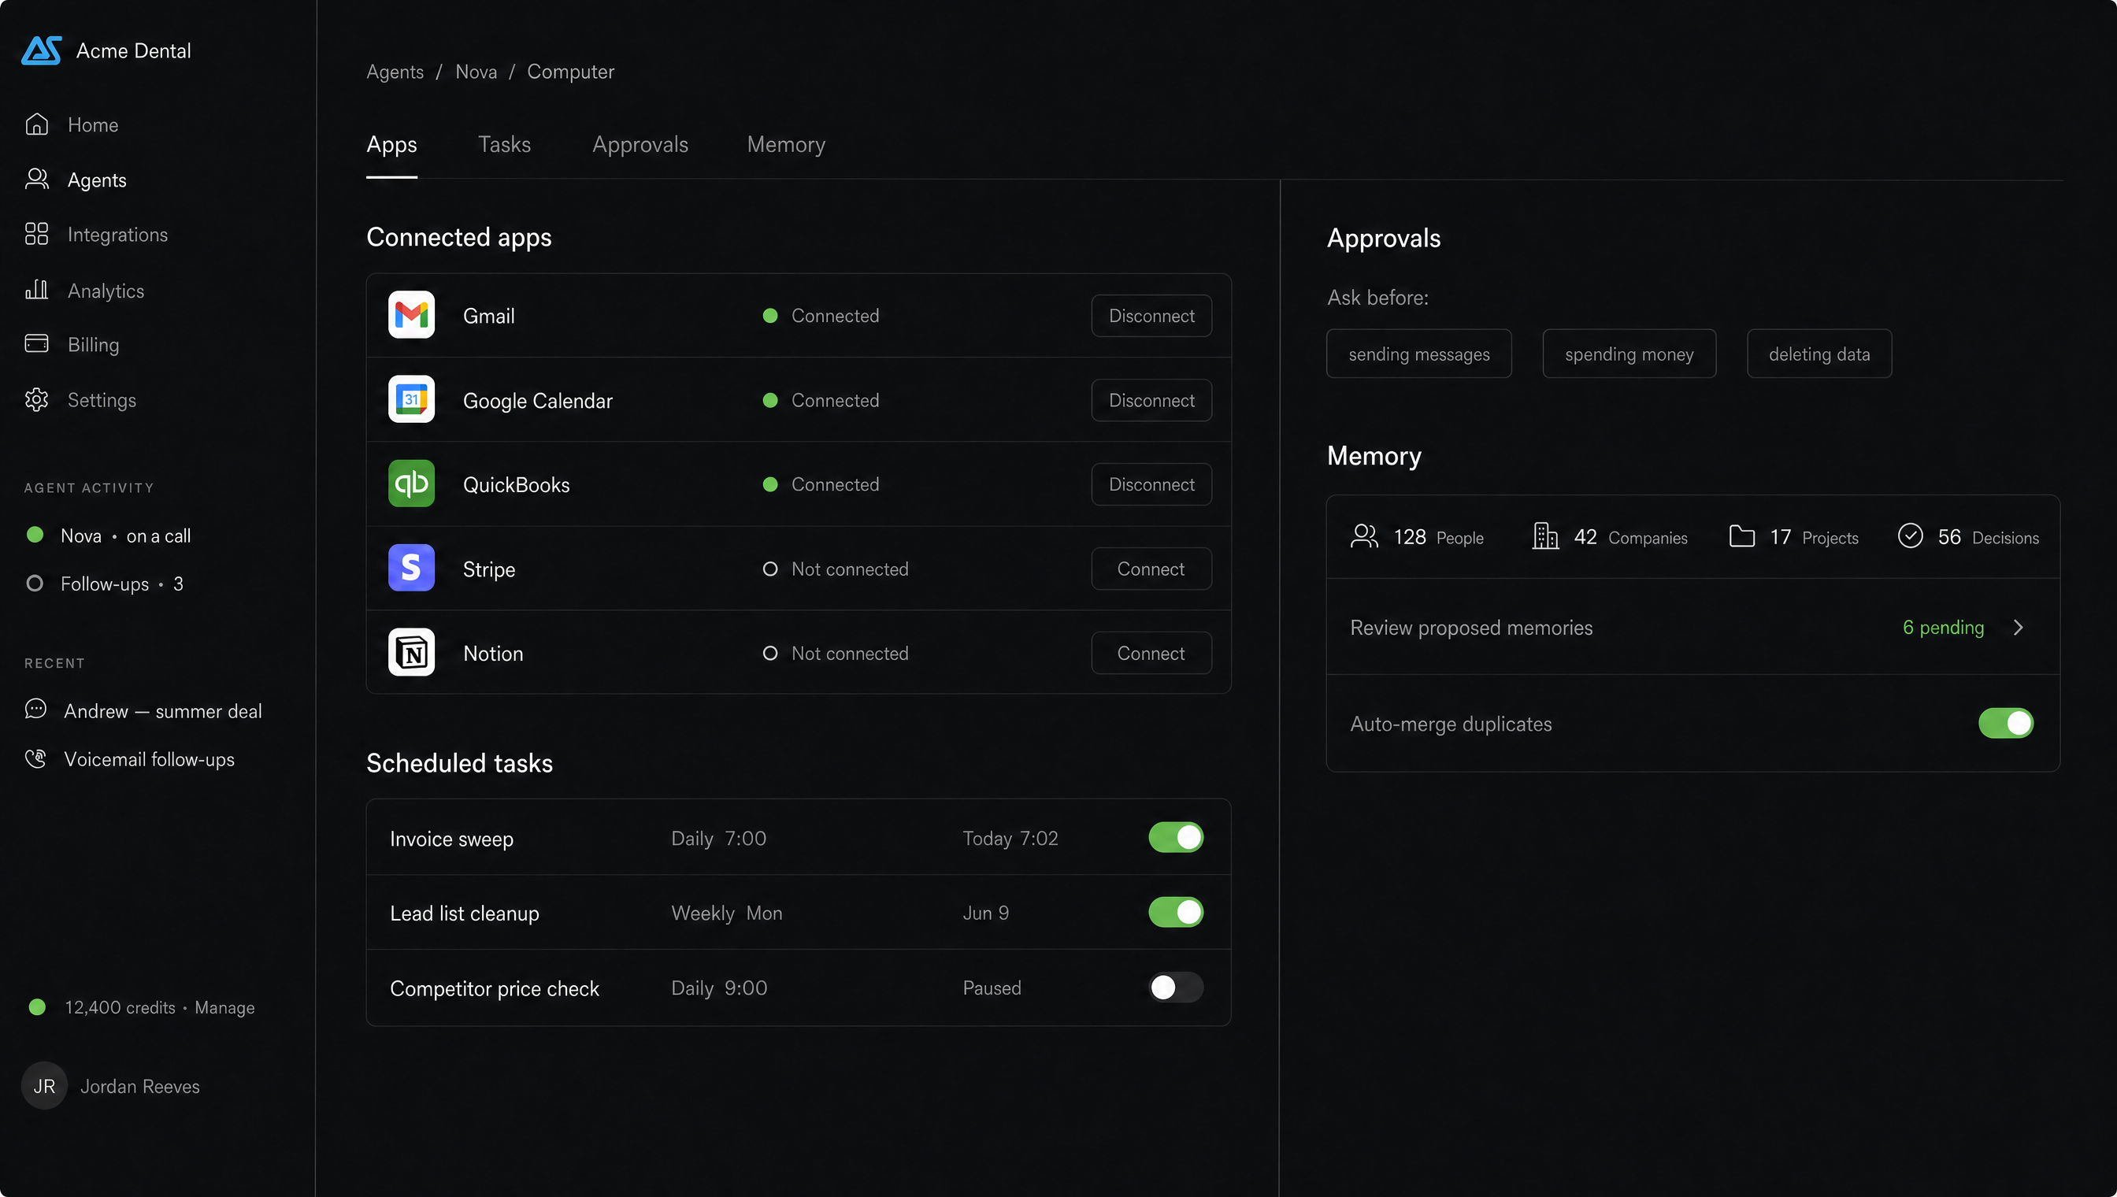The image size is (2117, 1197).
Task: Open Settings via the gear icon
Action: pos(36,399)
